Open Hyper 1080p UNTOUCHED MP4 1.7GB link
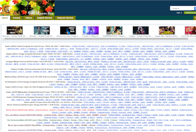The height and width of the screenshot is (132, 196). pyautogui.click(x=74, y=87)
